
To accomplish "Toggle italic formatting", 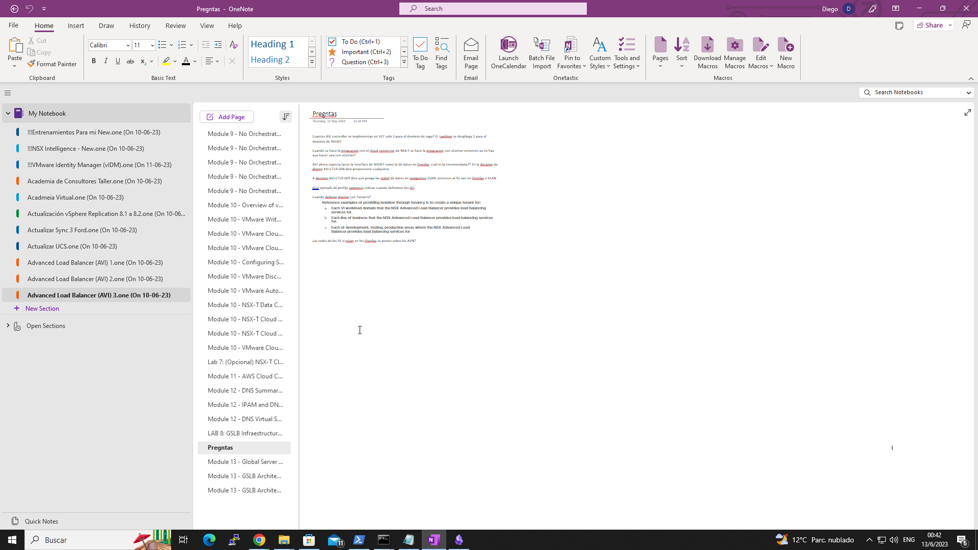I will pyautogui.click(x=106, y=61).
